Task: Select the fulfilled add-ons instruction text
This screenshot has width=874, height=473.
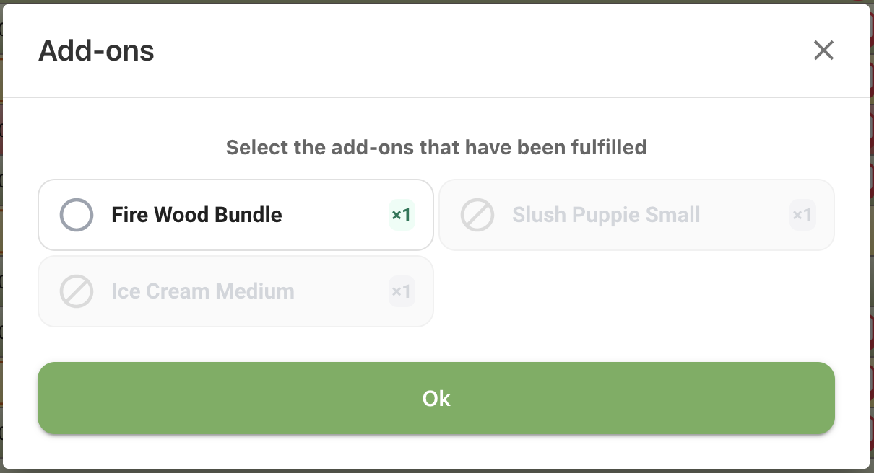Action: click(436, 147)
